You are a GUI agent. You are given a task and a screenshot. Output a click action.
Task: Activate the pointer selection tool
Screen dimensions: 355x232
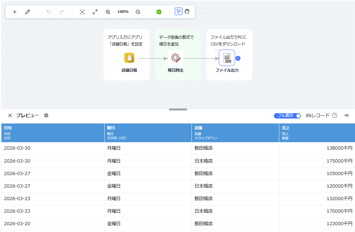(x=179, y=11)
